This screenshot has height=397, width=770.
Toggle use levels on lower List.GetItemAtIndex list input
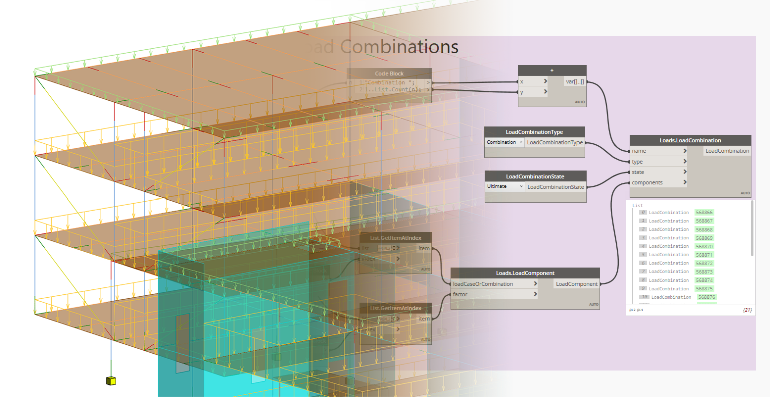[385, 319]
